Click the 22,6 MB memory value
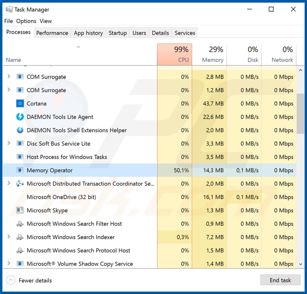307x294 pixels. (x=213, y=117)
